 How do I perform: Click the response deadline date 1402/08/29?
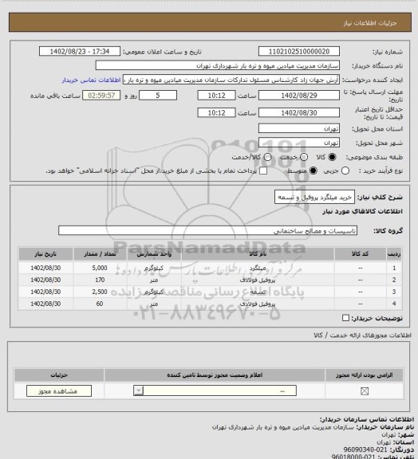(x=299, y=96)
